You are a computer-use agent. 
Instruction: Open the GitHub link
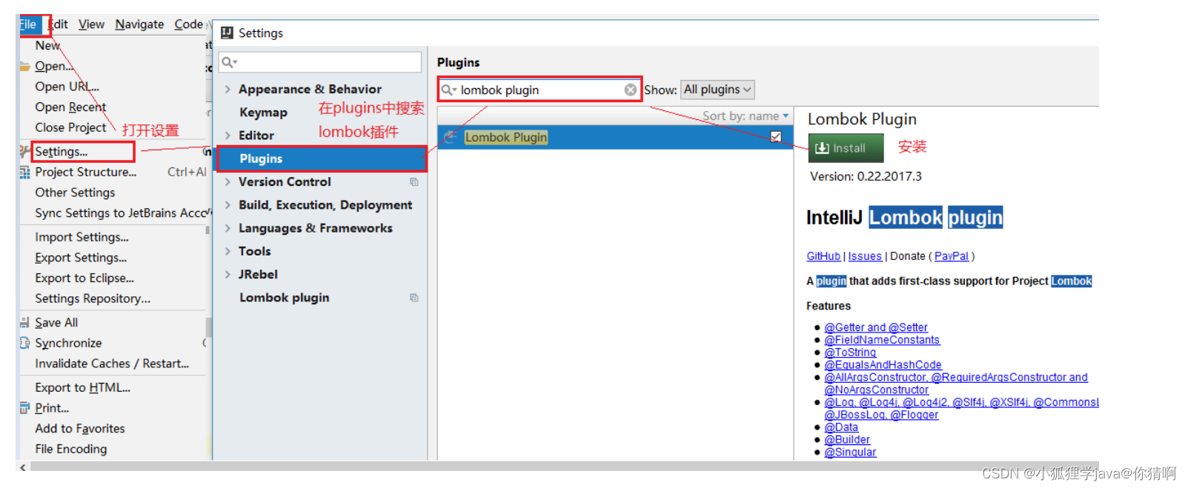coord(823,256)
